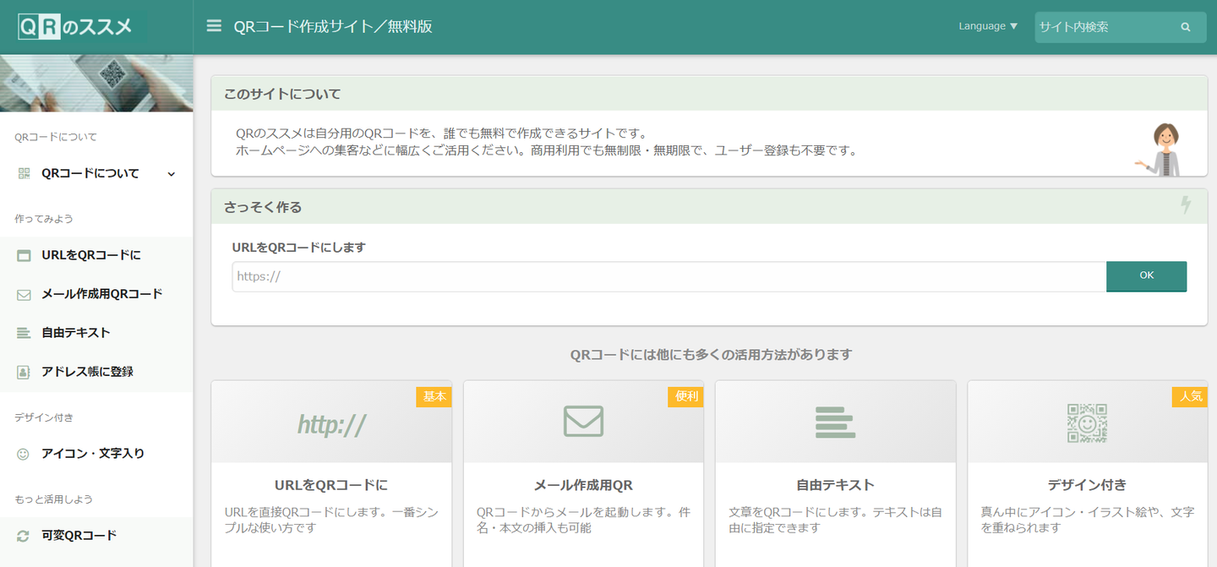This screenshot has height=567, width=1217.
Task: Select アドレス帳に登録 in the sidebar
Action: (x=87, y=372)
